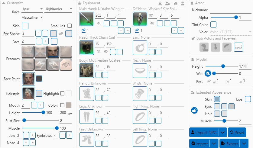Decrease Nose value with minus button
The height and width of the screenshot is (148, 253).
[x=26, y=143]
